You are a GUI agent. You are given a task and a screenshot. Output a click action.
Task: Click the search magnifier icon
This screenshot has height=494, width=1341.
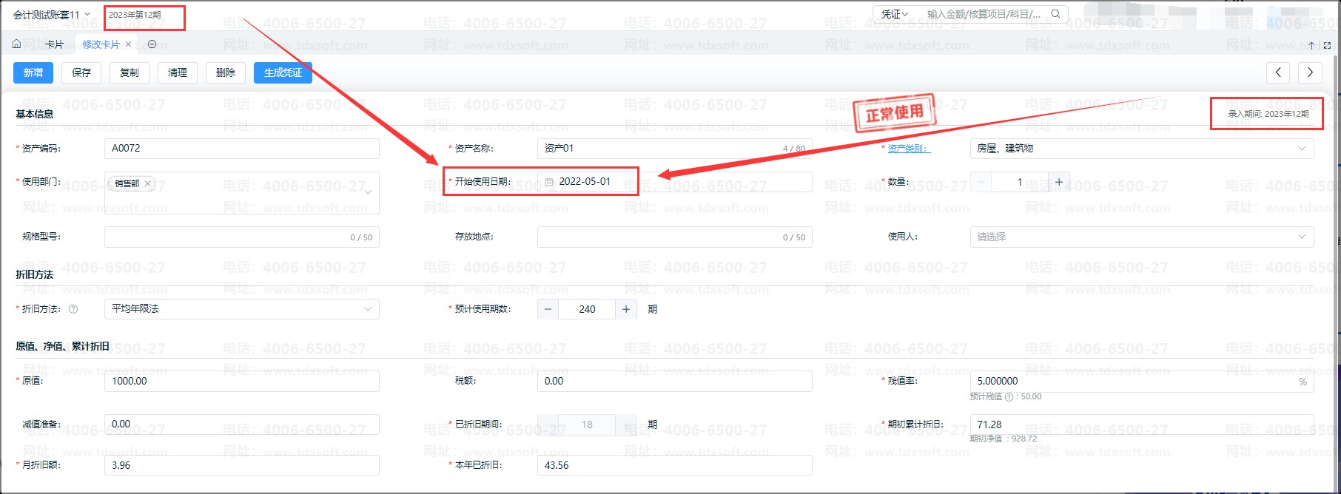(x=1055, y=14)
